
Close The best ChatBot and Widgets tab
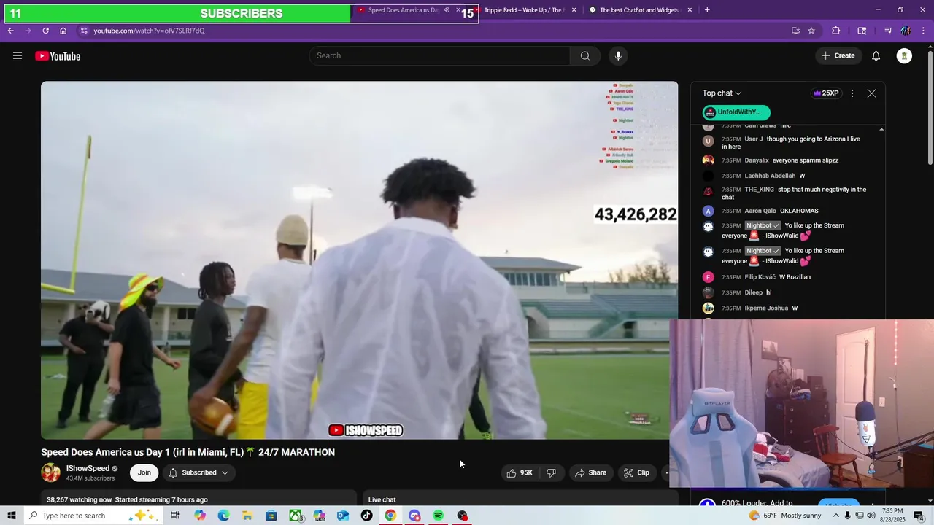coord(690,10)
